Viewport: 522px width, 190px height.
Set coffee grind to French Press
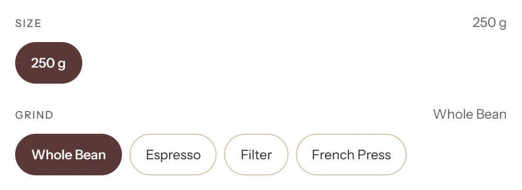click(351, 155)
